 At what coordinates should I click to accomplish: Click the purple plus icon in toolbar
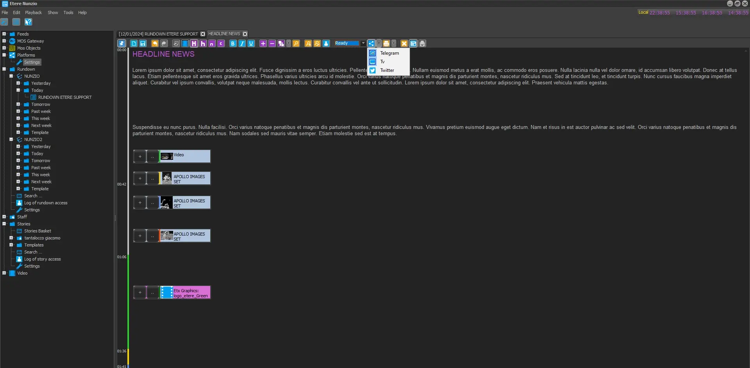pos(263,43)
